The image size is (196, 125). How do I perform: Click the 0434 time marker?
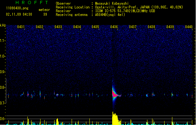click(x=77, y=27)
